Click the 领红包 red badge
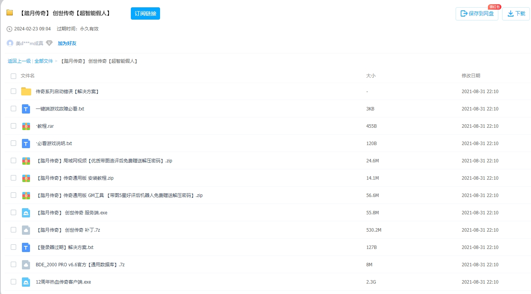This screenshot has height=294, width=531. [x=494, y=7]
